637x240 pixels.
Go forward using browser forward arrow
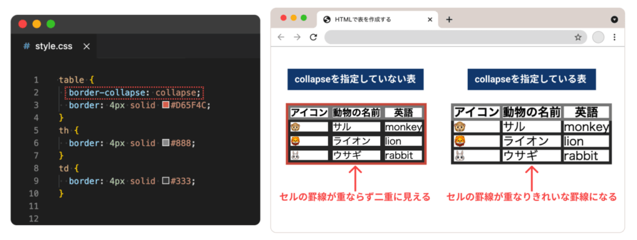(297, 37)
